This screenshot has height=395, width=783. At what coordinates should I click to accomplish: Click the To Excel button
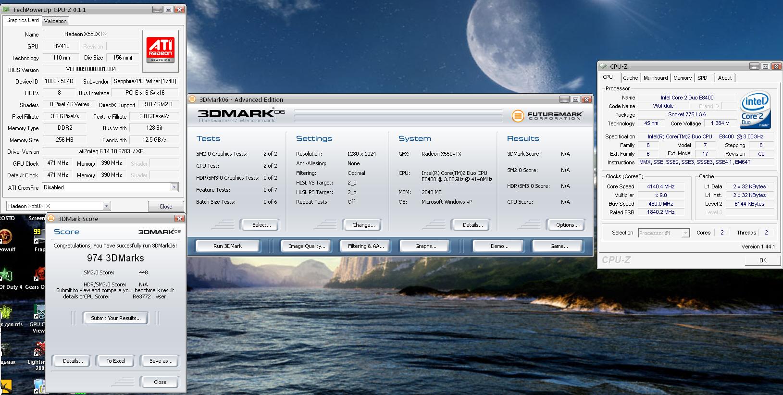(115, 361)
